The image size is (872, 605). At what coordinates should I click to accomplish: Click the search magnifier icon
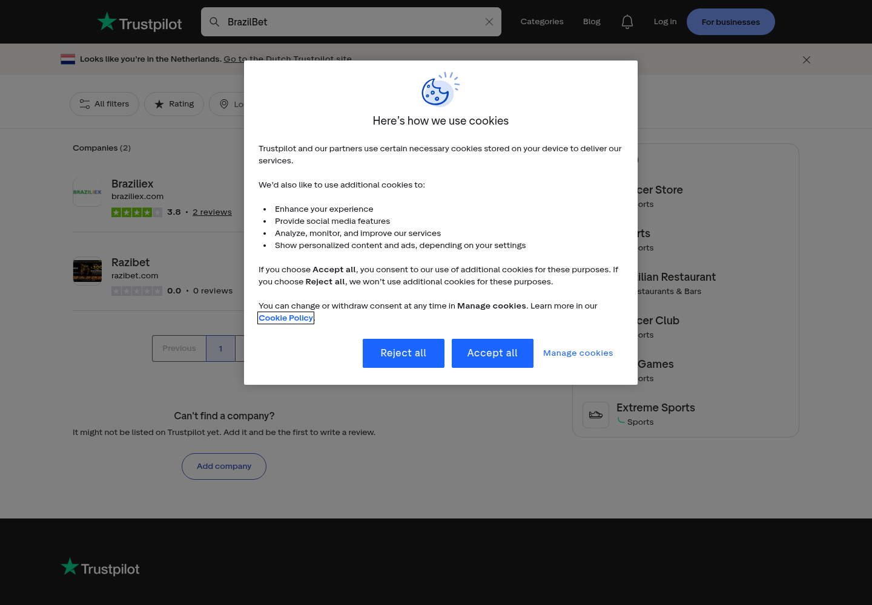tap(214, 22)
